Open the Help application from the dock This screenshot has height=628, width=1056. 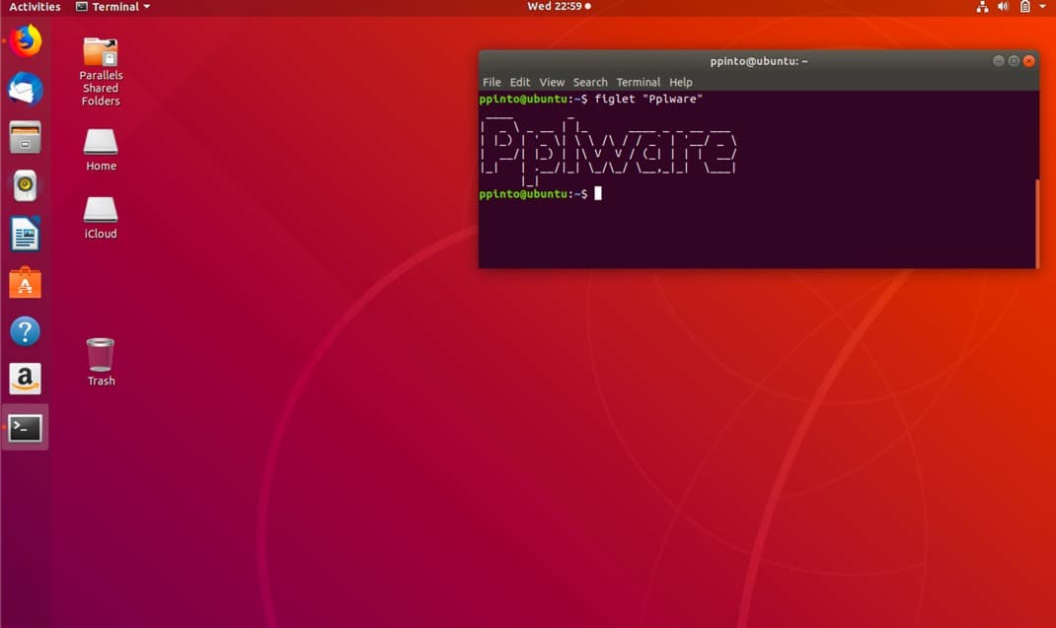click(x=25, y=330)
